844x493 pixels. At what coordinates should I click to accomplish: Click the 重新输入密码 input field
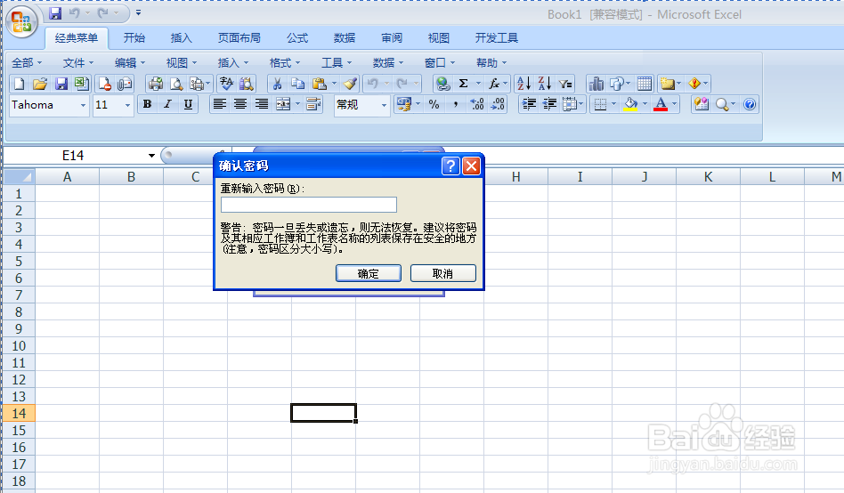coord(308,205)
